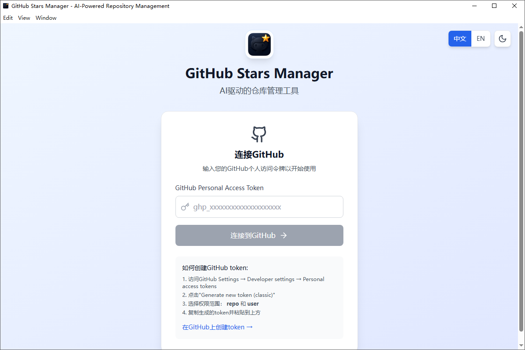Click the GitHub octocat icon on the card
The image size is (525, 350).
(259, 134)
